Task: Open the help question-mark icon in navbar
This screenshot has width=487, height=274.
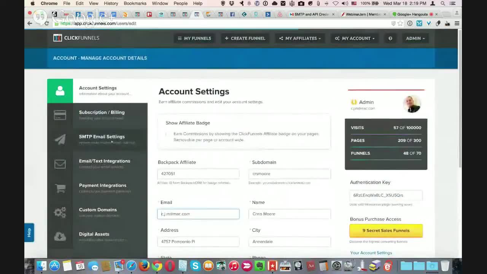Action: coord(390,38)
